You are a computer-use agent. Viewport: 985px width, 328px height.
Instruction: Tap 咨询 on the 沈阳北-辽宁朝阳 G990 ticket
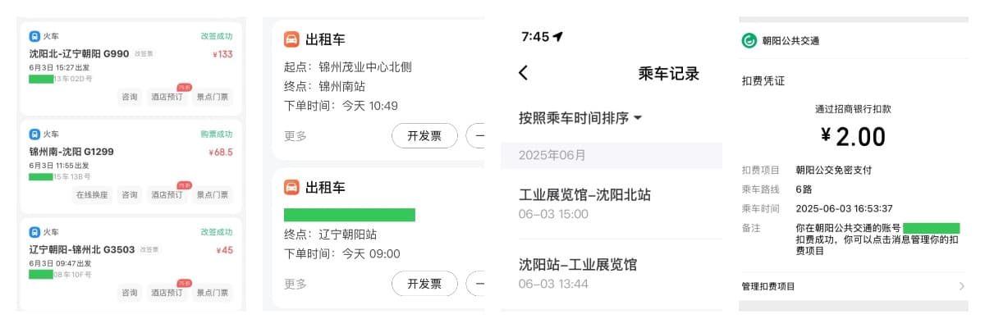coord(130,97)
